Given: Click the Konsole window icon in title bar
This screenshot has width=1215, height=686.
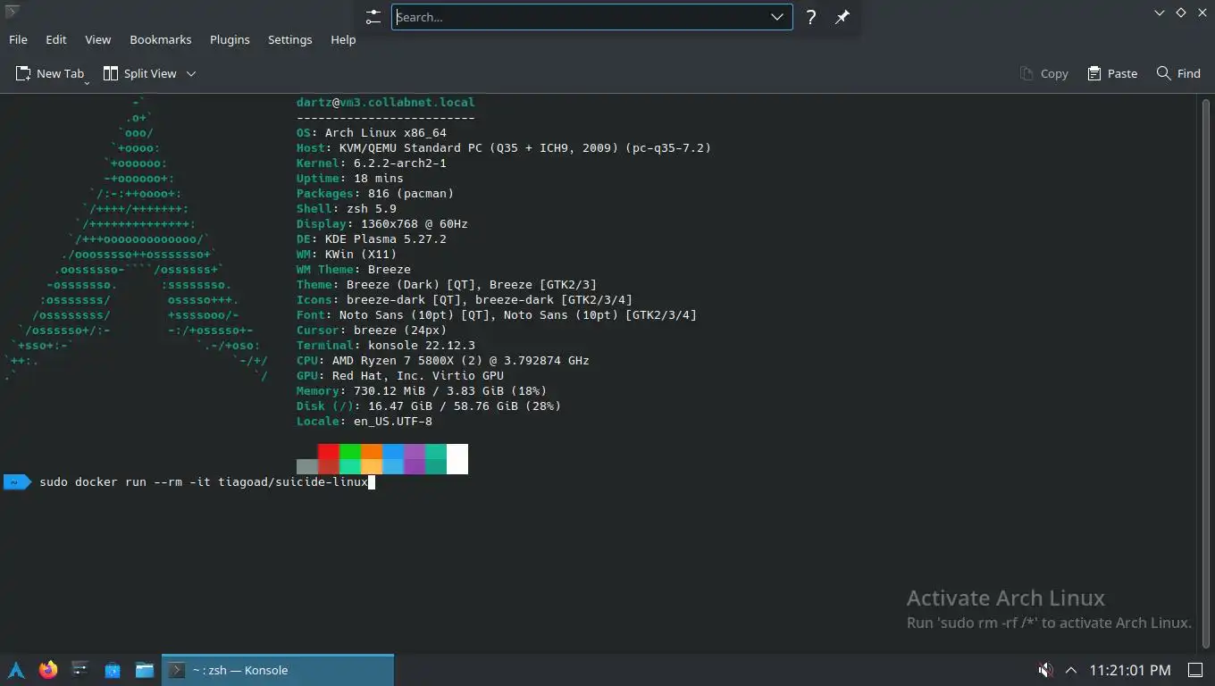Looking at the screenshot, I should coord(12,12).
